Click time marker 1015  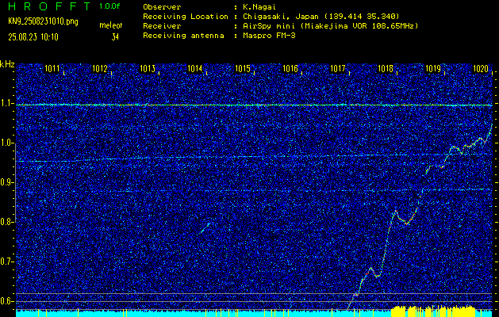point(243,68)
